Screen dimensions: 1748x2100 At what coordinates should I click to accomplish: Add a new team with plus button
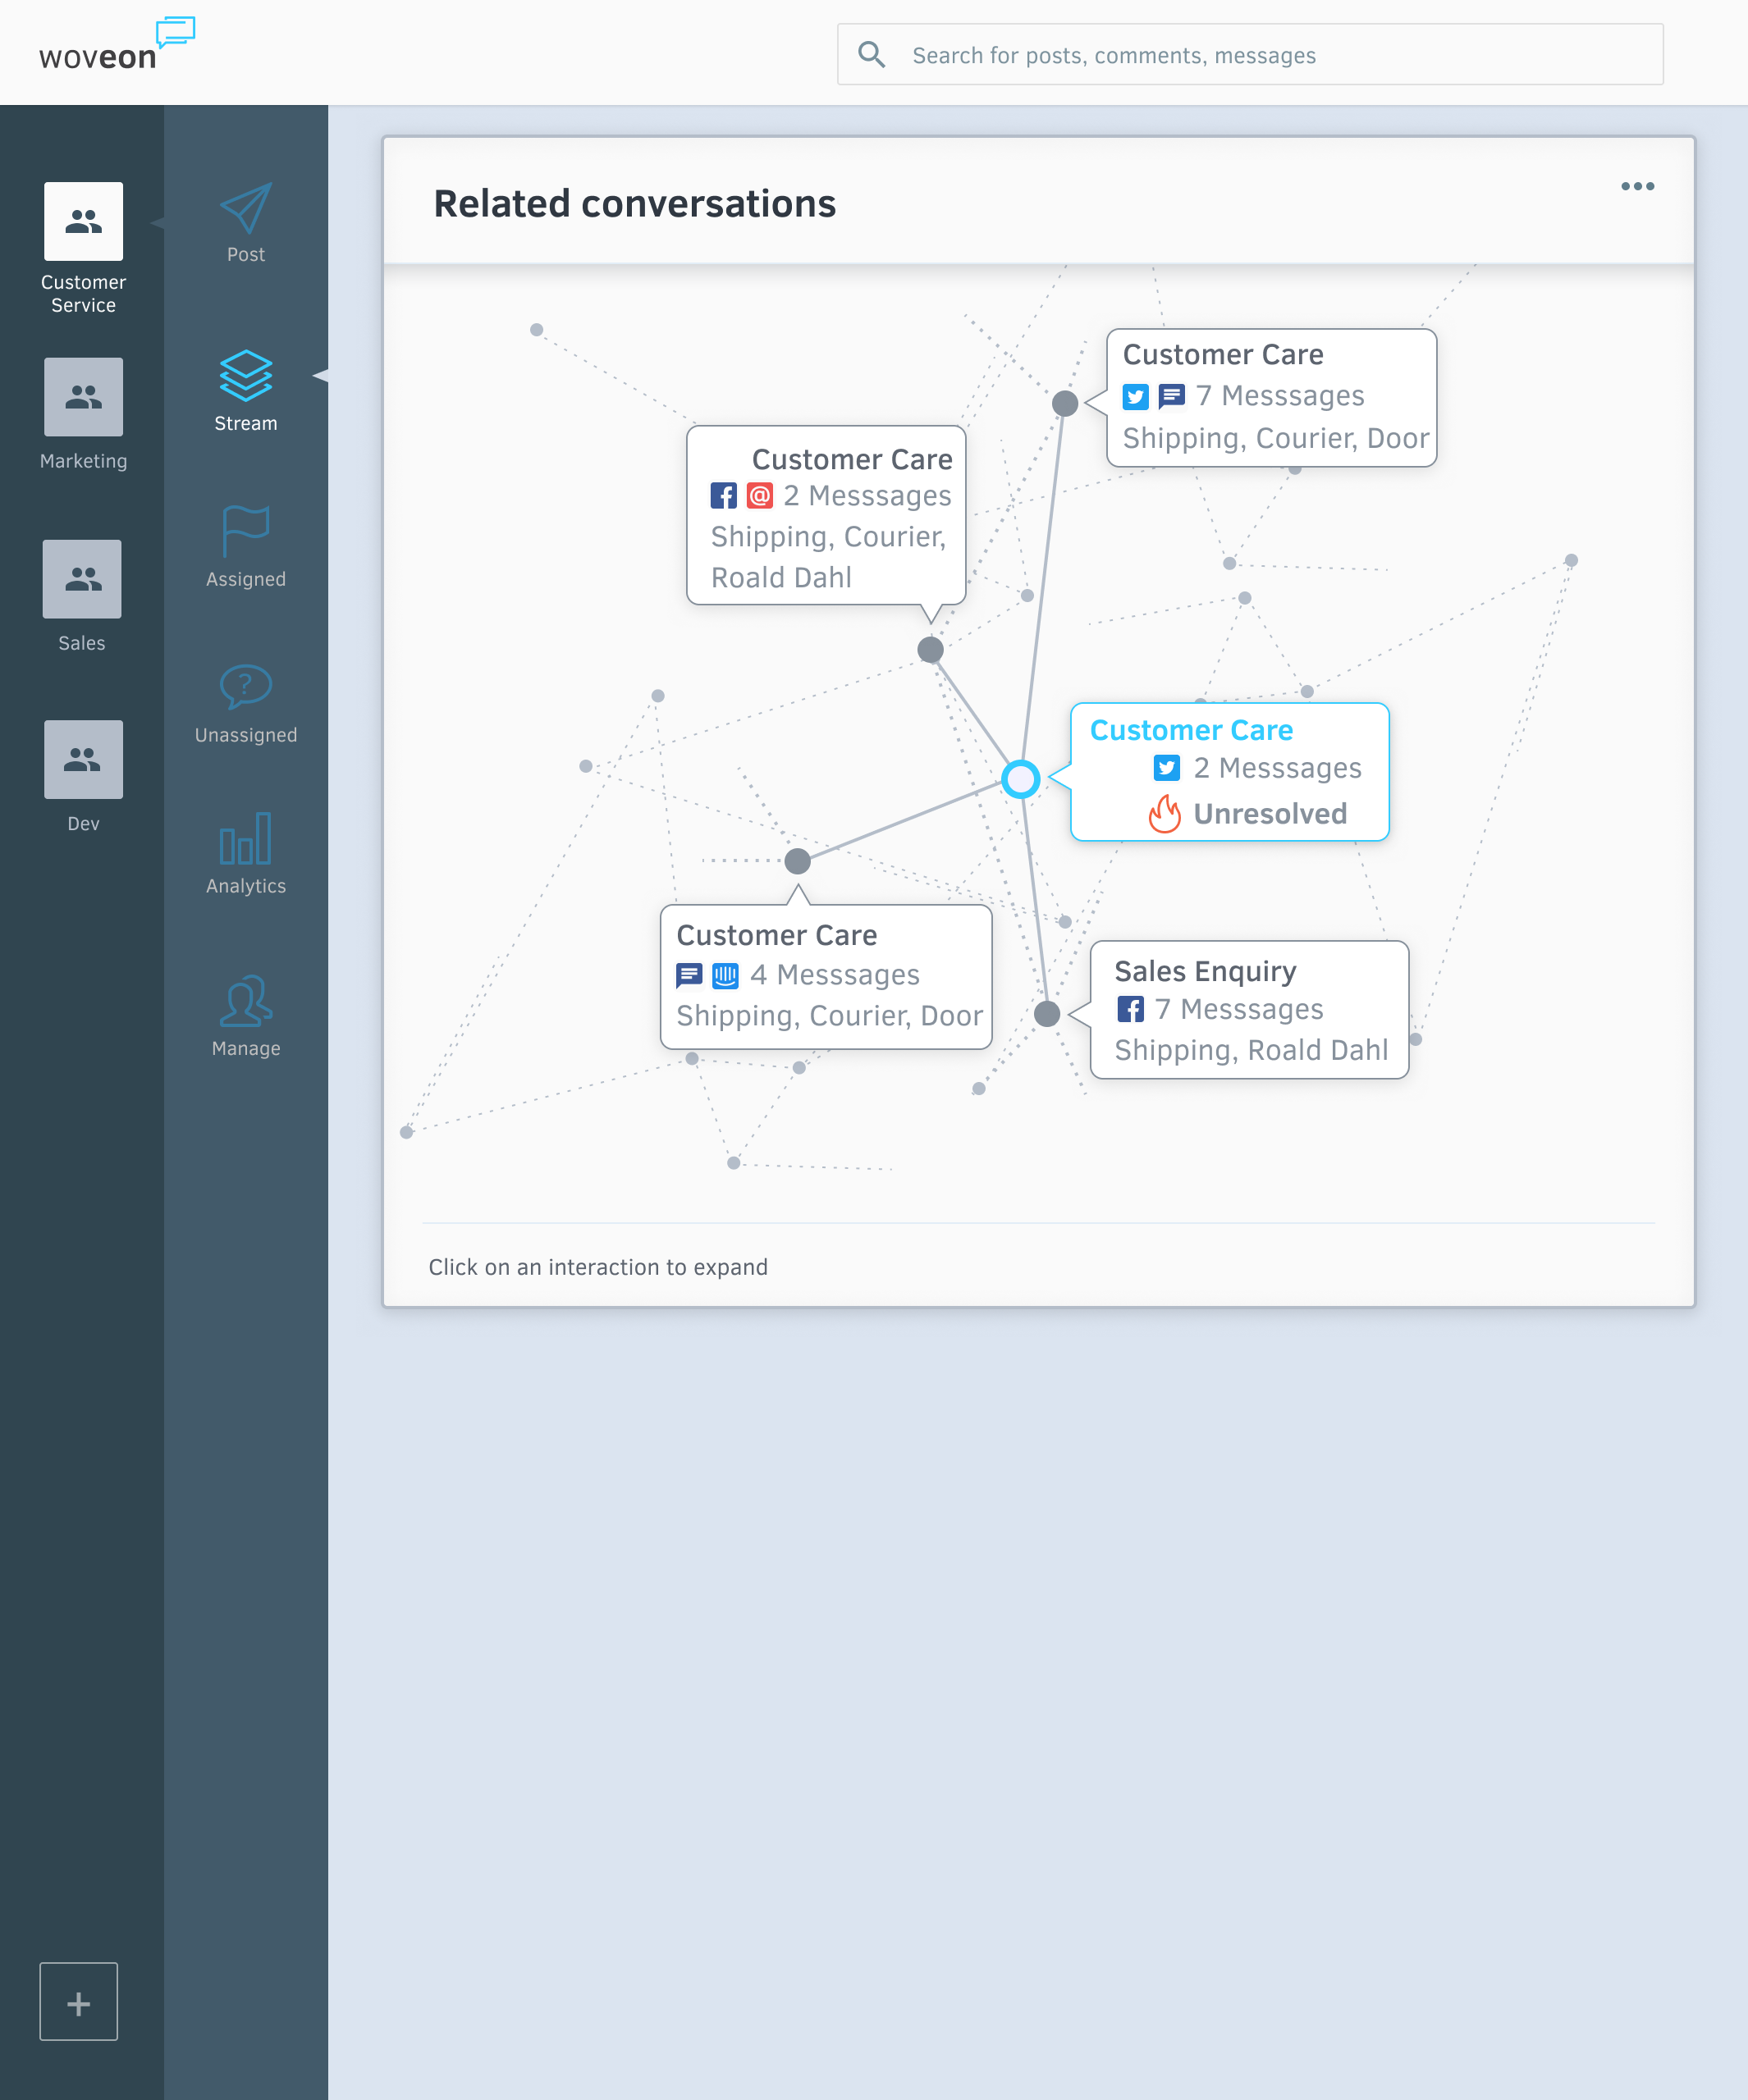79,2001
